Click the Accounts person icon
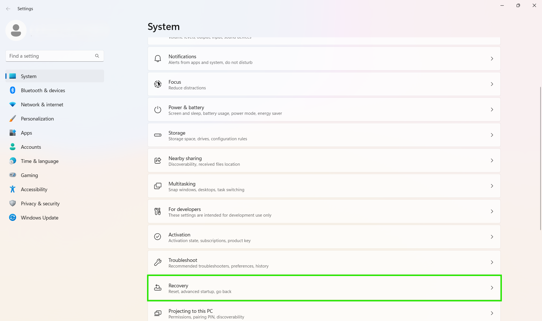The image size is (542, 321). click(12, 147)
